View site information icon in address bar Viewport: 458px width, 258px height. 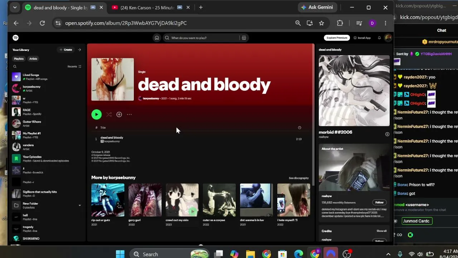point(58,23)
